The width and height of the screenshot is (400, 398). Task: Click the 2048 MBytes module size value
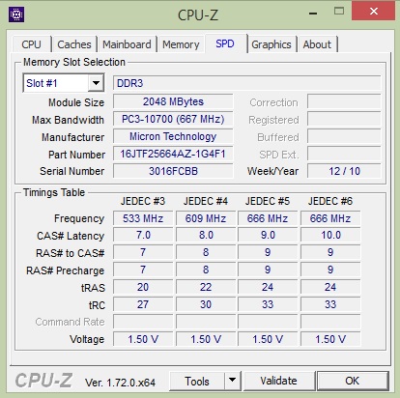(x=173, y=101)
